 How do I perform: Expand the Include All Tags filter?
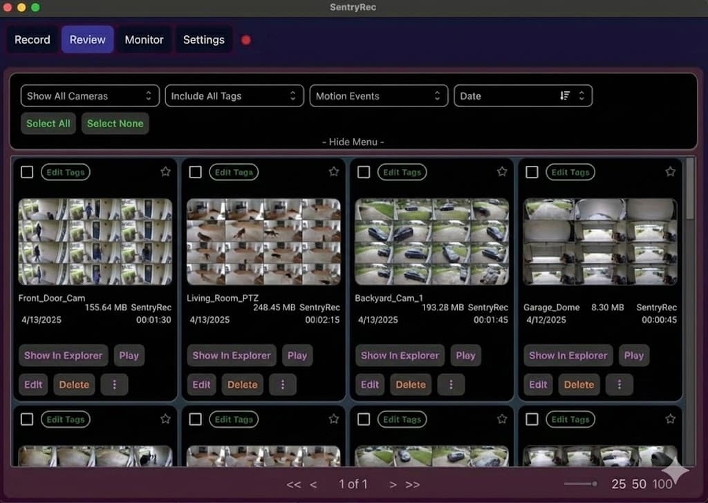(x=234, y=95)
